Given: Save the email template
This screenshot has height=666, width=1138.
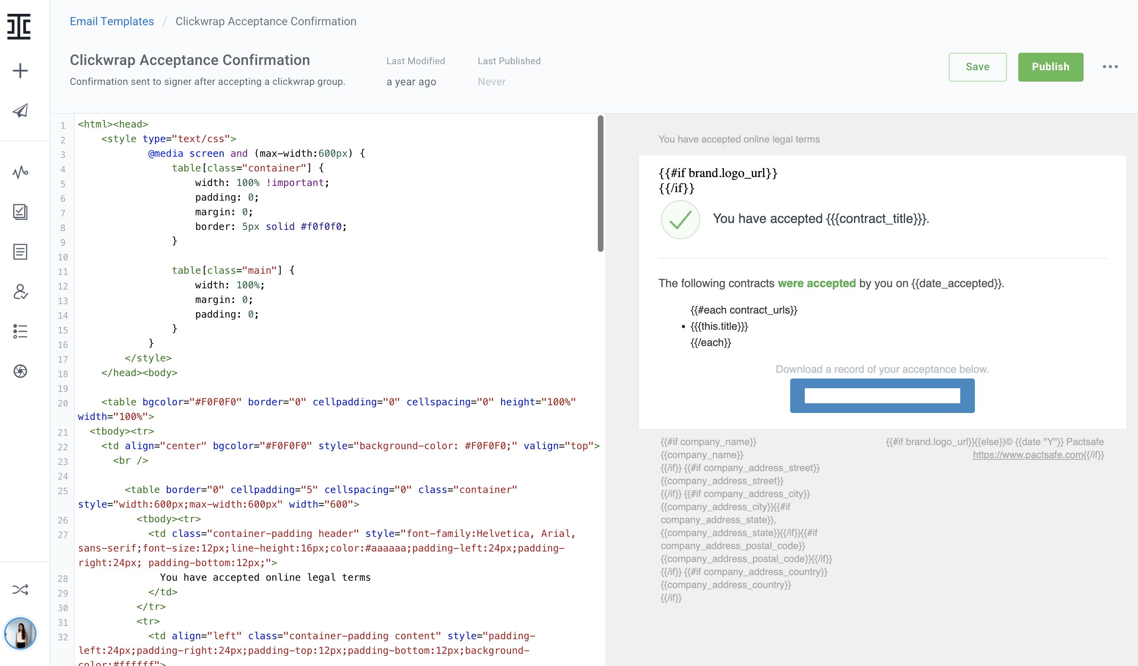Looking at the screenshot, I should [977, 67].
